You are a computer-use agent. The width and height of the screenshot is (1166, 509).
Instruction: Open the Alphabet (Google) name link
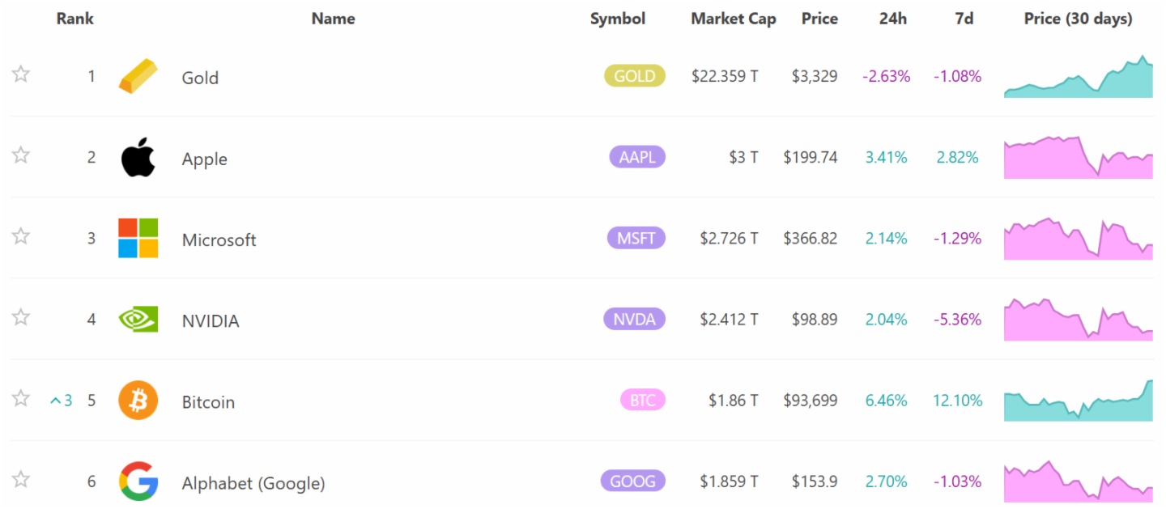pyautogui.click(x=253, y=483)
